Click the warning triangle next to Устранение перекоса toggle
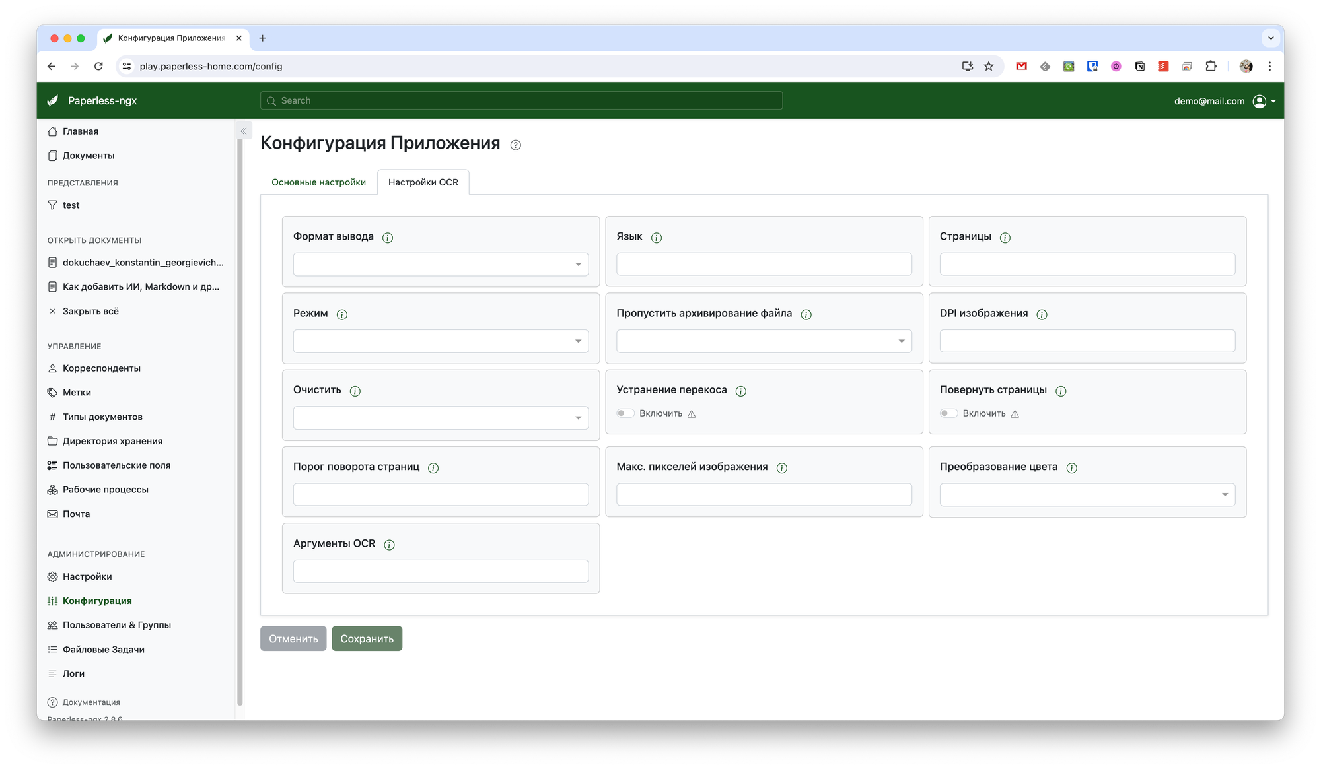This screenshot has height=769, width=1321. coord(692,414)
